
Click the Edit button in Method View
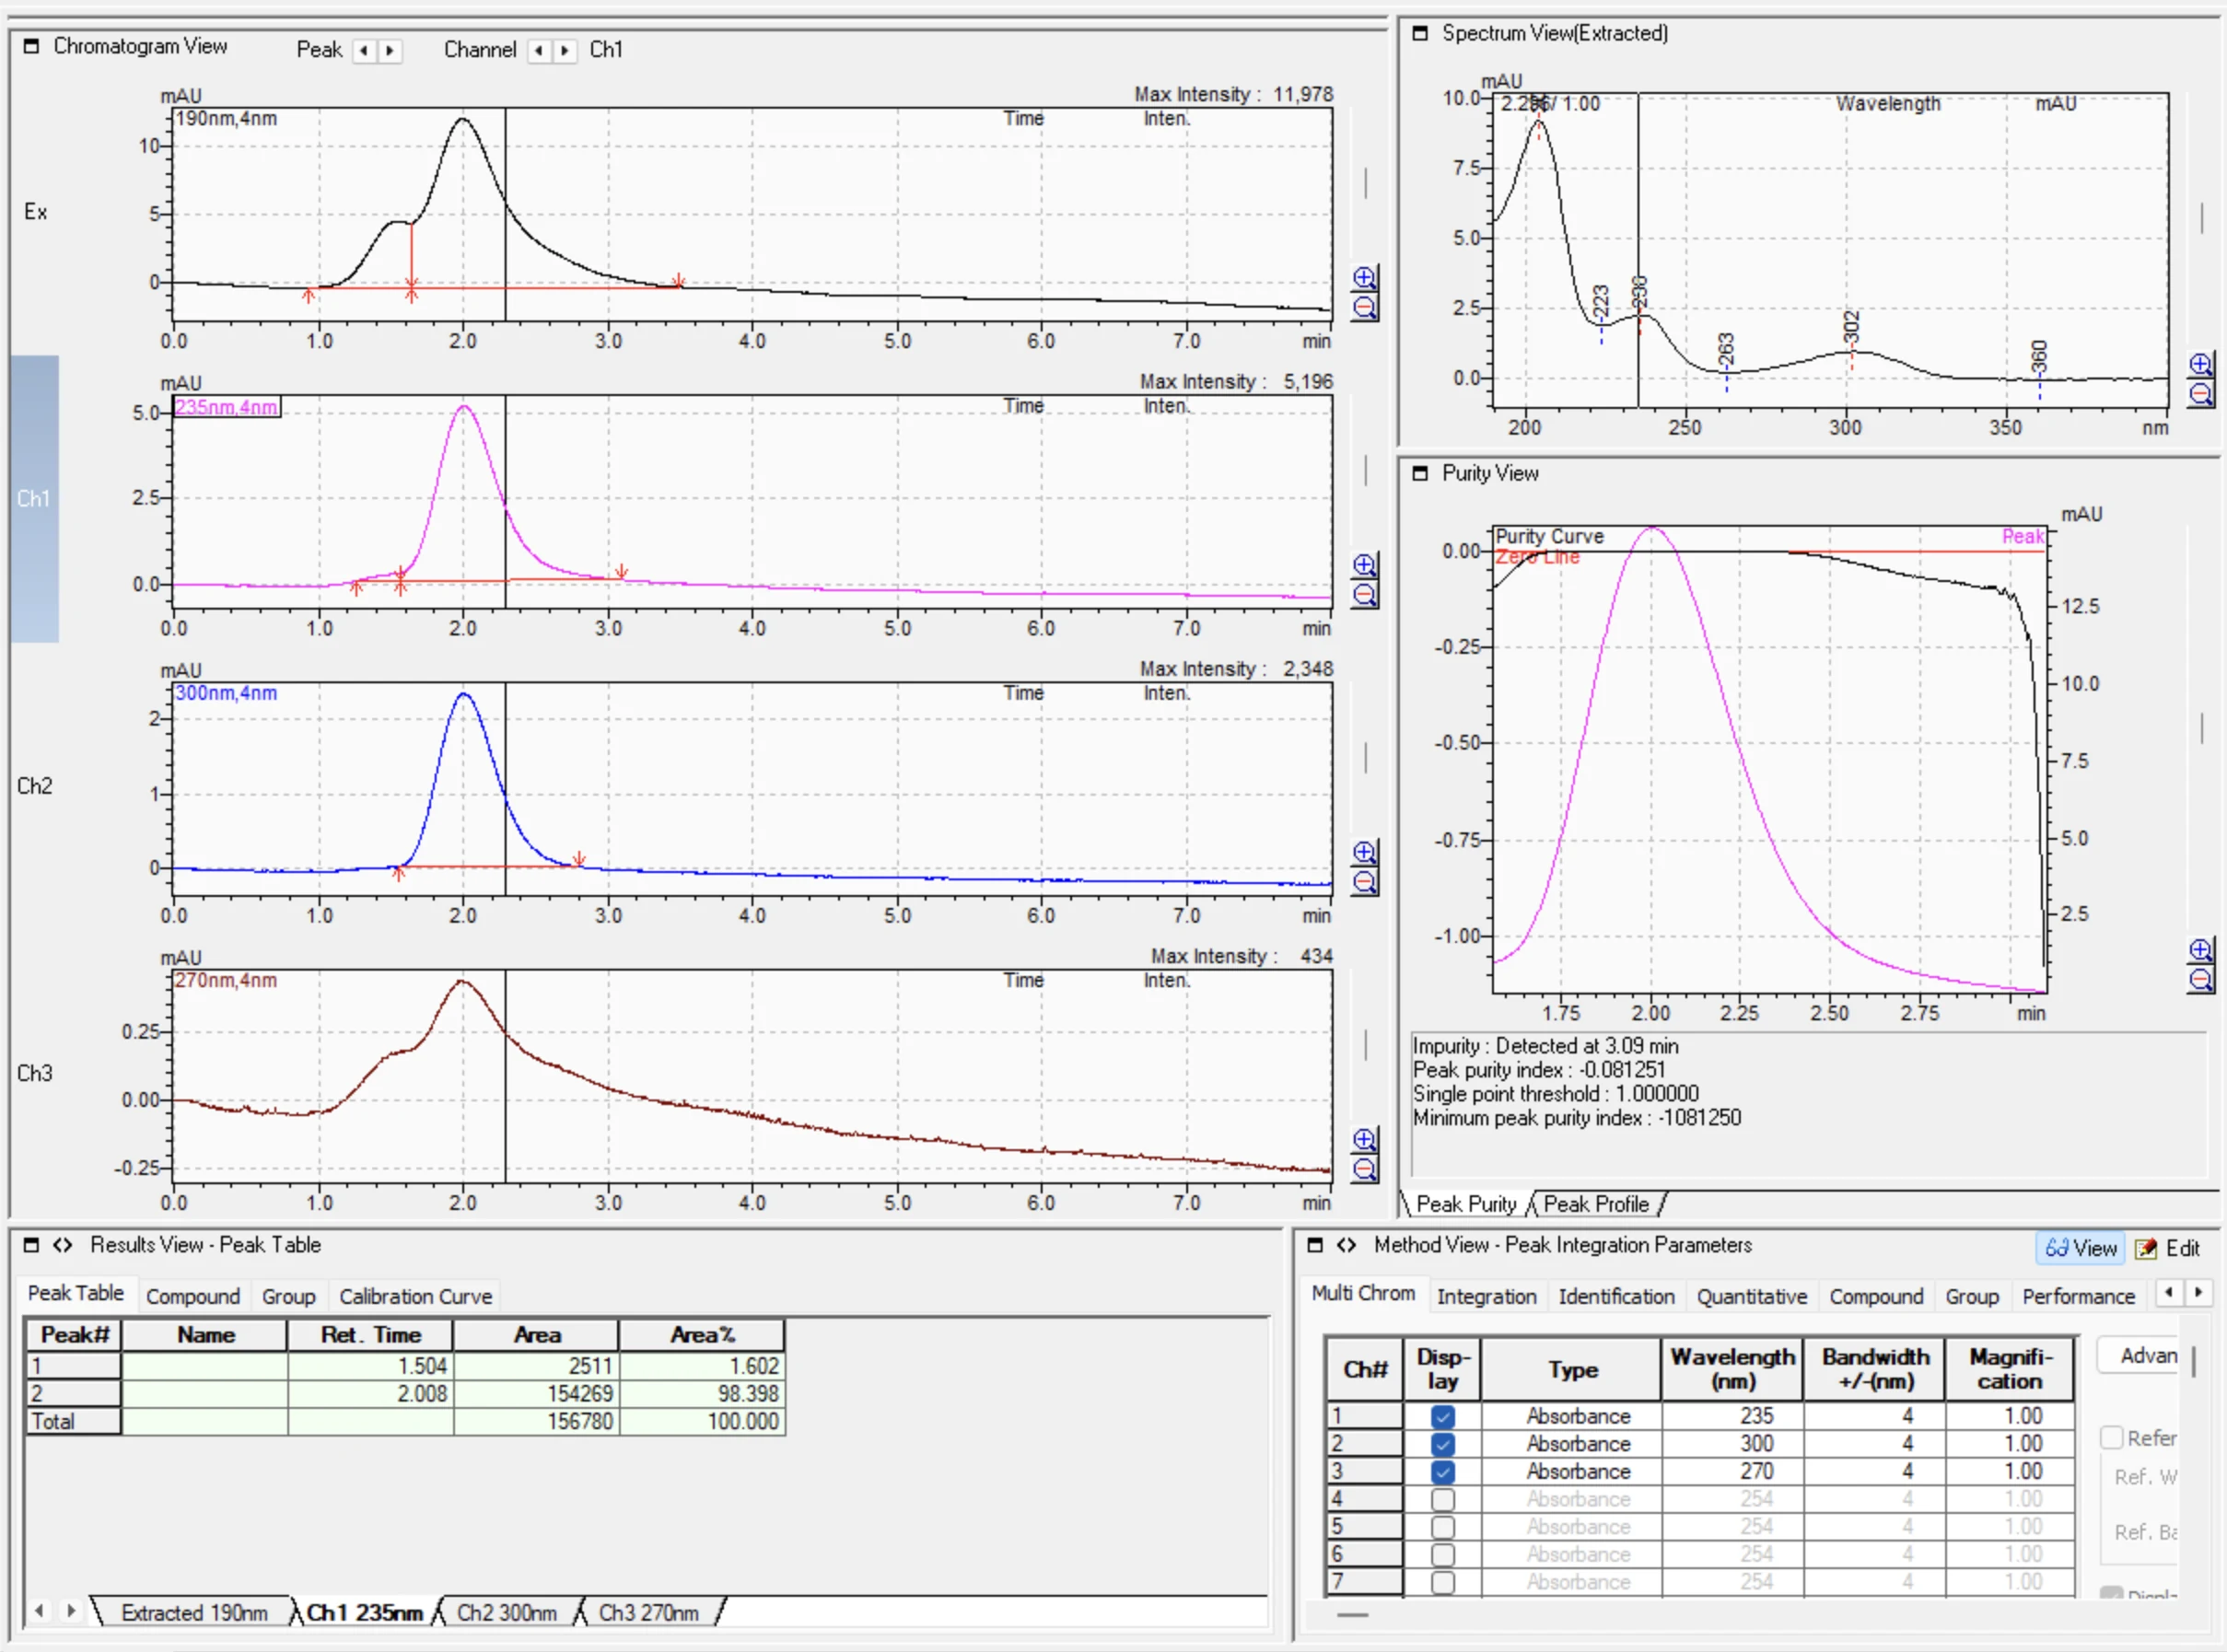2168,1248
